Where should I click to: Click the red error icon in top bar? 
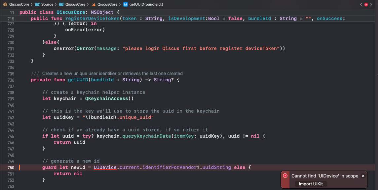(x=366, y=4)
